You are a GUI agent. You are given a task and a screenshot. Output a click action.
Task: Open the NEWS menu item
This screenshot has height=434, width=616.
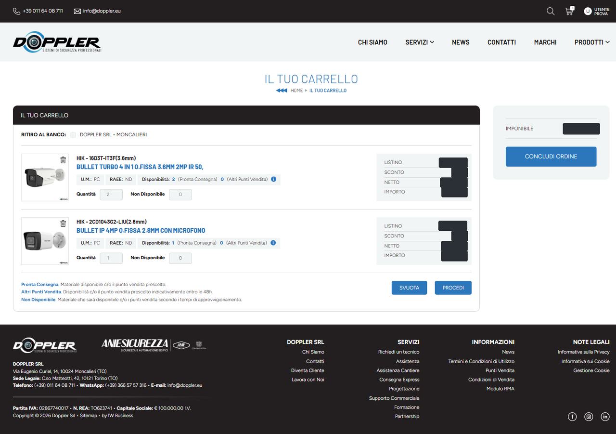point(461,42)
